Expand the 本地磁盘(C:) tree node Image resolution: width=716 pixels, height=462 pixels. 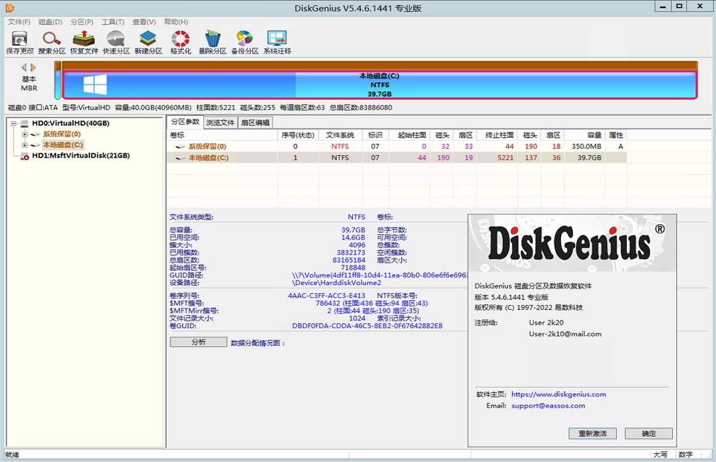click(24, 145)
